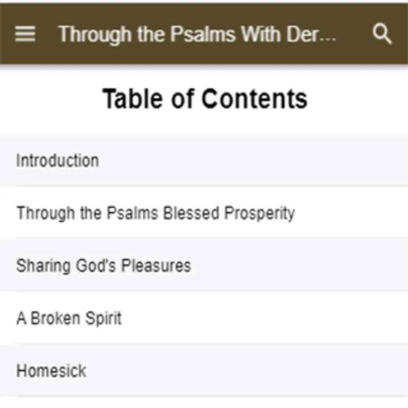Click blank area of A Broken Spirit row
The width and height of the screenshot is (408, 408).
(x=265, y=318)
